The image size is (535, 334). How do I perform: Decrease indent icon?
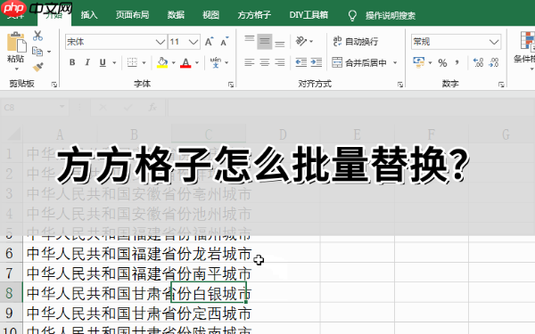click(301, 62)
